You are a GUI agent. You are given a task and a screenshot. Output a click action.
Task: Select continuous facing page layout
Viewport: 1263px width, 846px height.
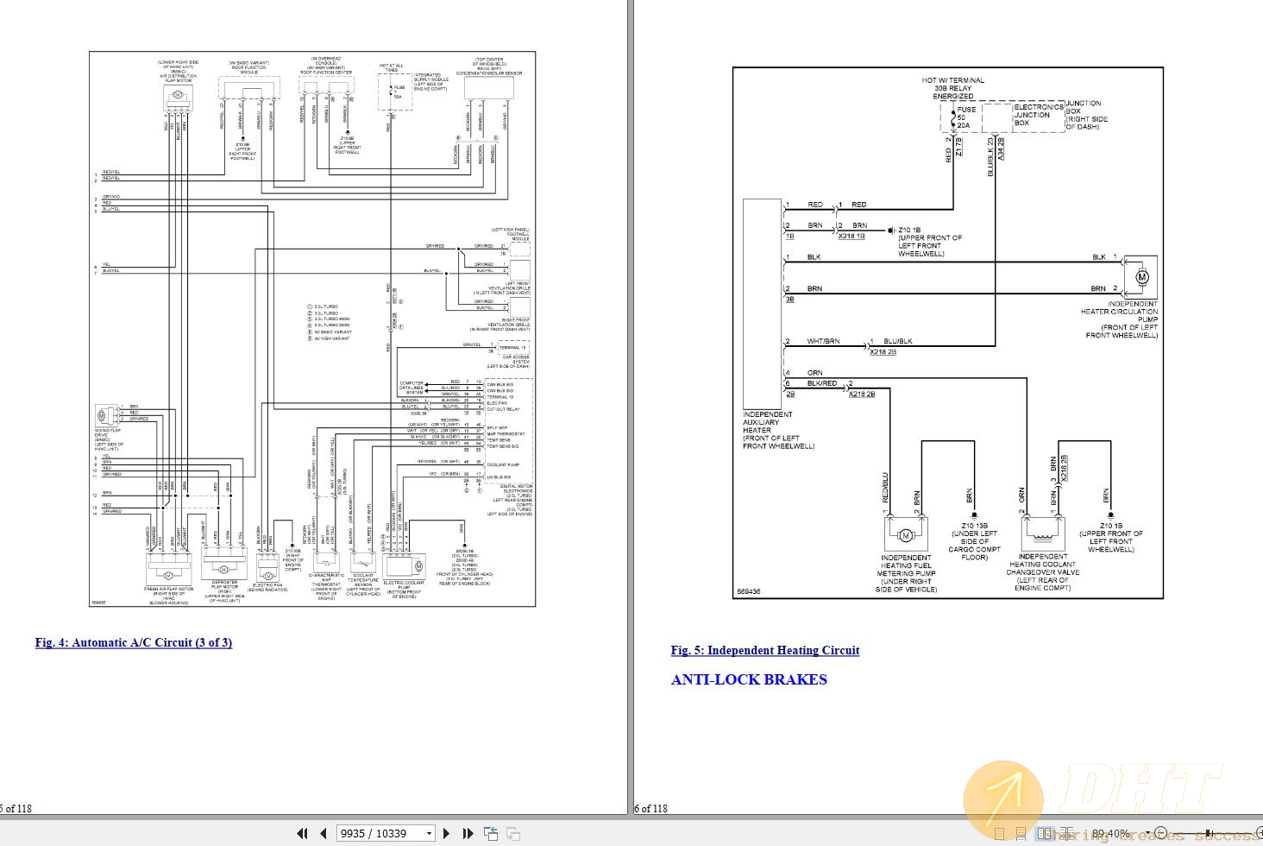pos(1067,834)
